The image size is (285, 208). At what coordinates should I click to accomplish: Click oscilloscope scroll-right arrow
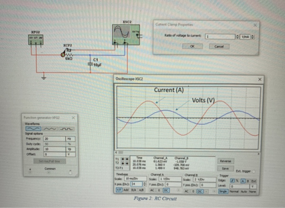259,154
